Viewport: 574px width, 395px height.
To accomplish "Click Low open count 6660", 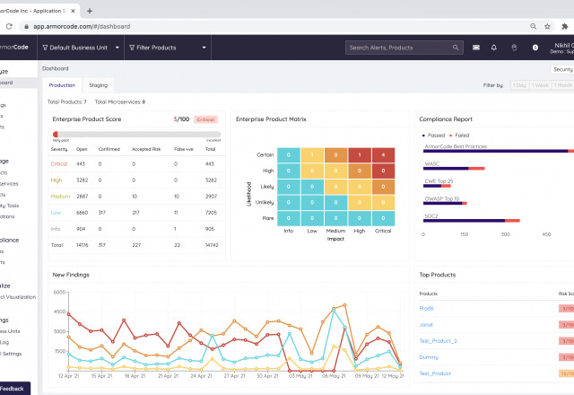I will pos(82,213).
